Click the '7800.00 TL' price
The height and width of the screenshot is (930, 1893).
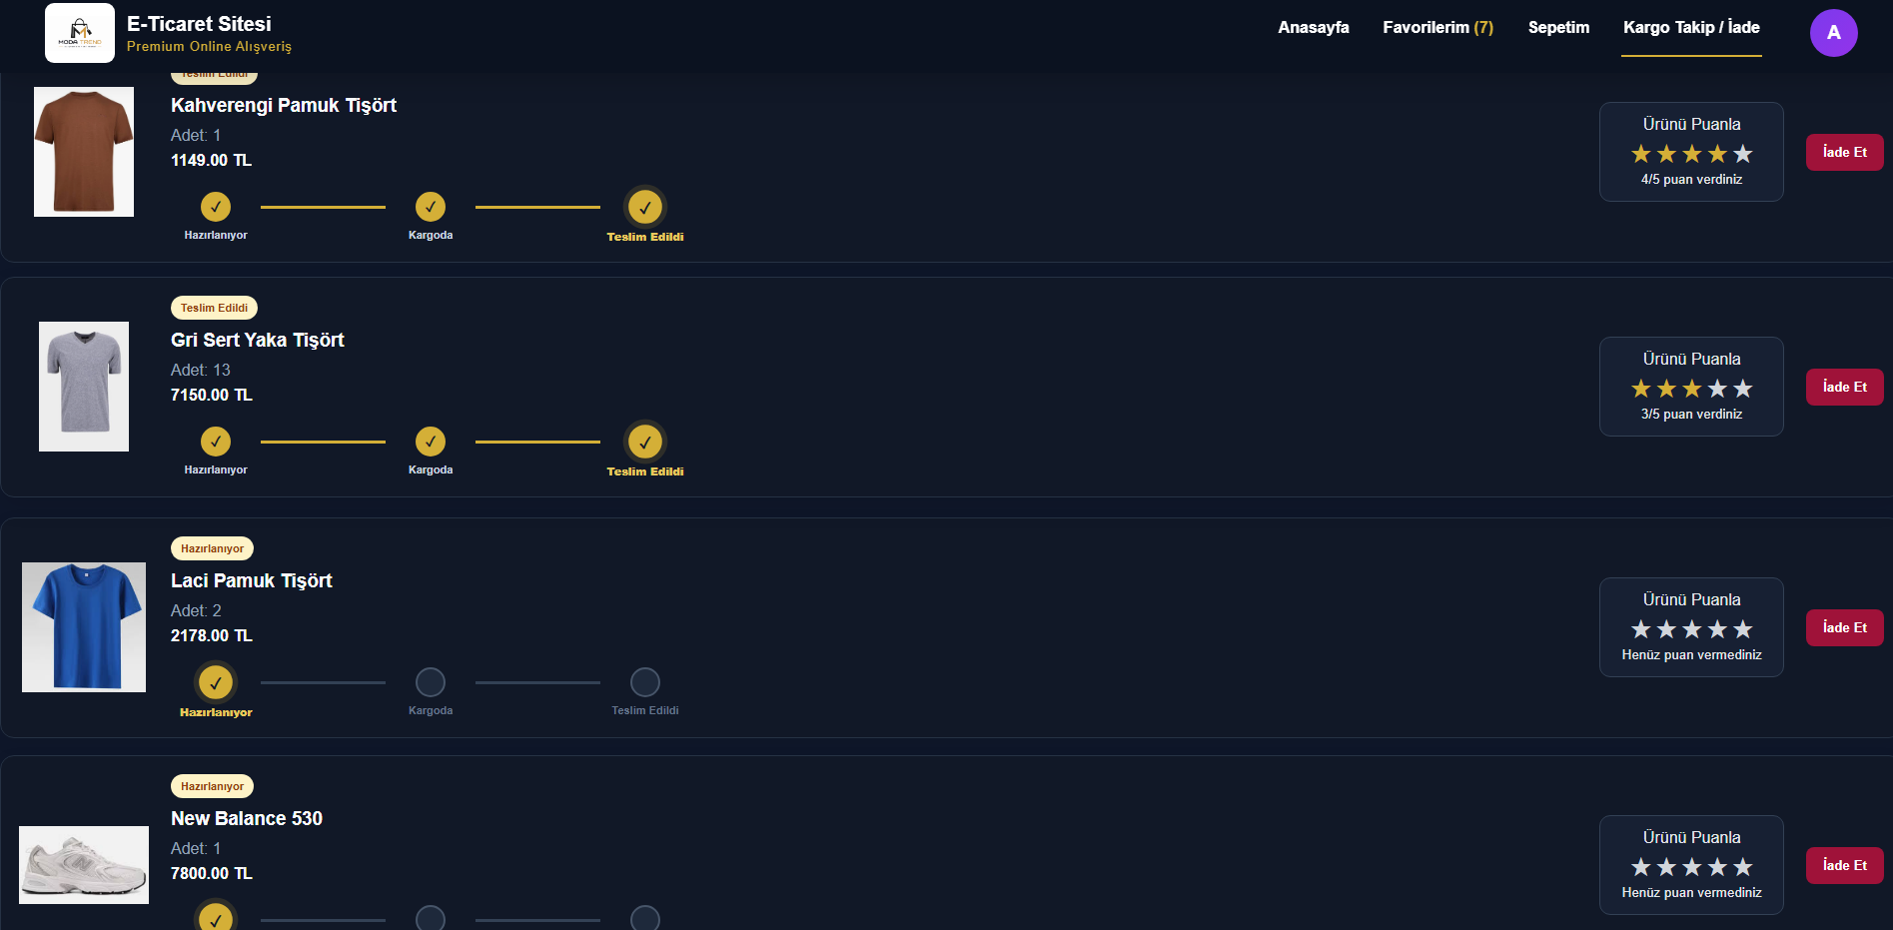[212, 874]
